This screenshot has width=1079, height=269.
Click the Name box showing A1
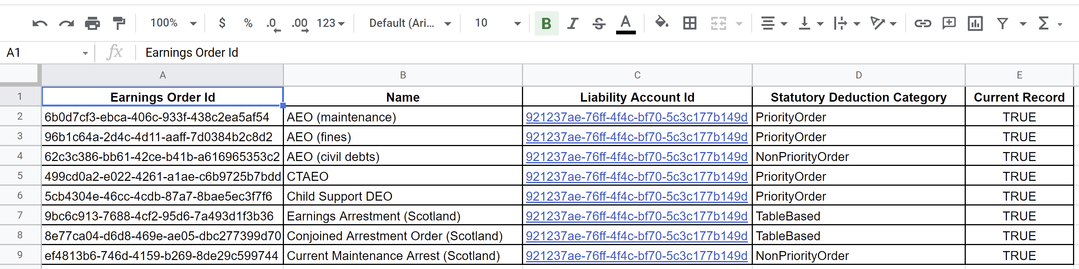(x=42, y=52)
